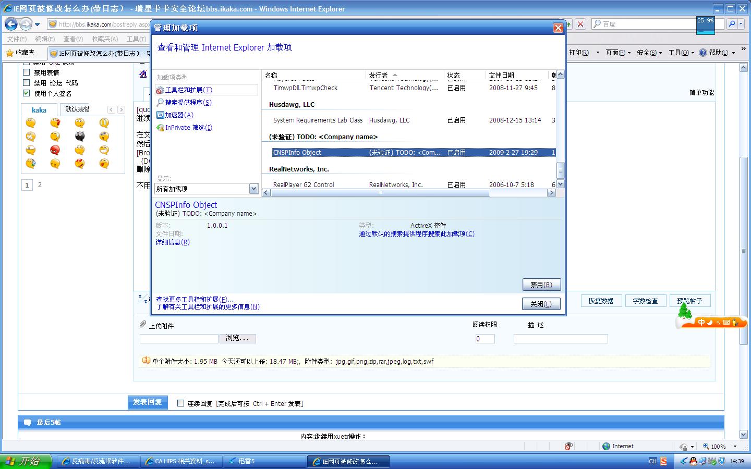Insert the red angry emoticon
751x469 pixels.
(x=55, y=150)
